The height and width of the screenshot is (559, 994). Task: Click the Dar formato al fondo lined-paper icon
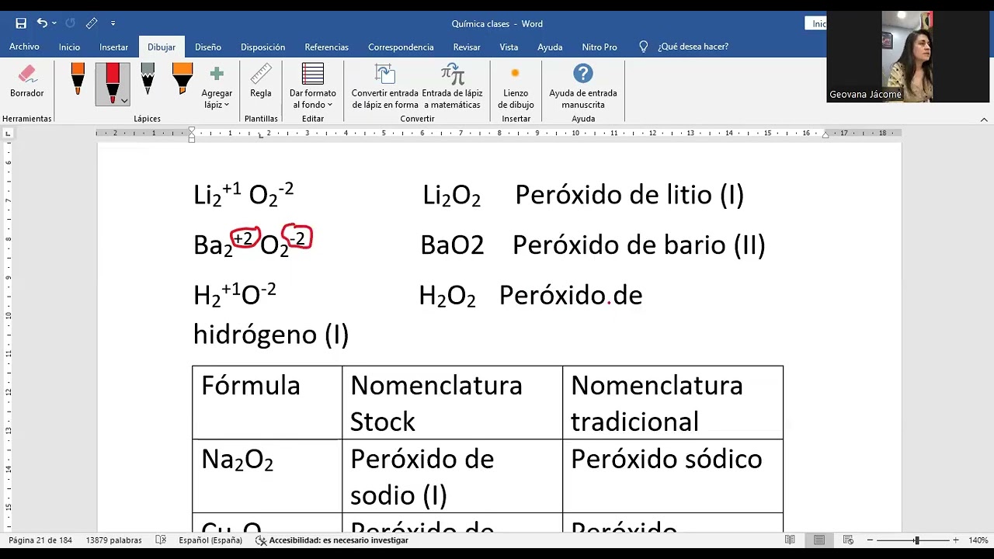tap(313, 74)
